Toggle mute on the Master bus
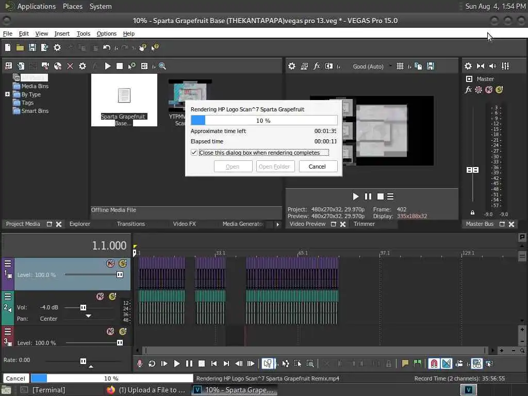 pos(489,90)
